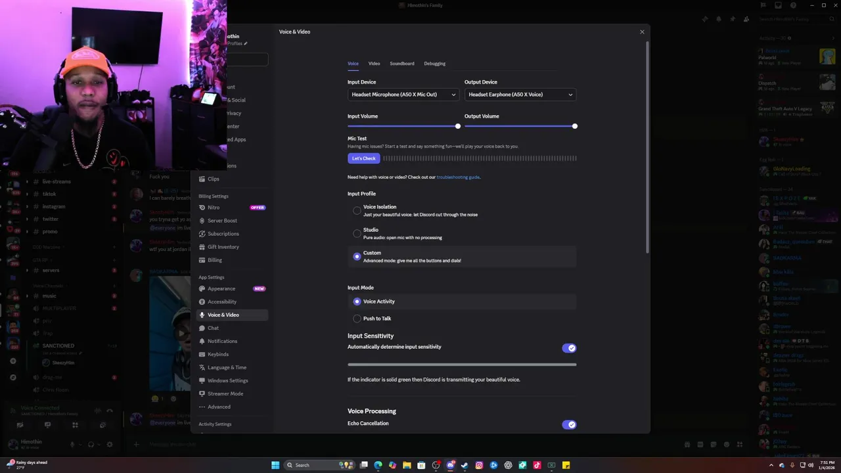Screen dimensions: 841x473
Task: Open the Chat settings page
Action: [x=231, y=328]
